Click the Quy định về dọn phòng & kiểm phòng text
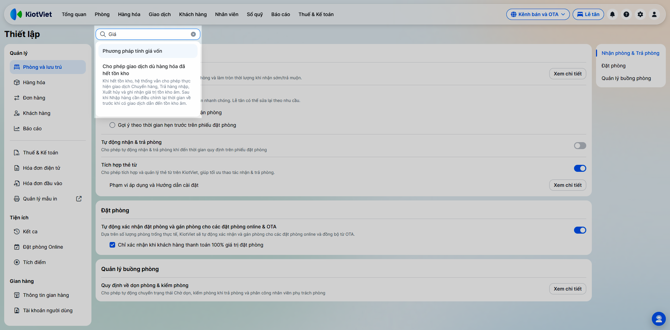Viewport: 670px width, 330px height. click(145, 285)
